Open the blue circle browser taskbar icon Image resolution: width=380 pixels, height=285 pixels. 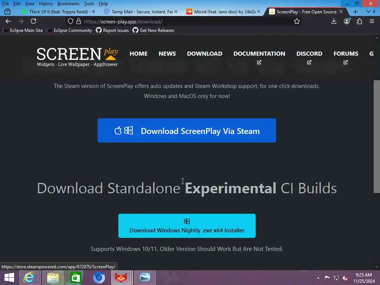click(x=99, y=278)
